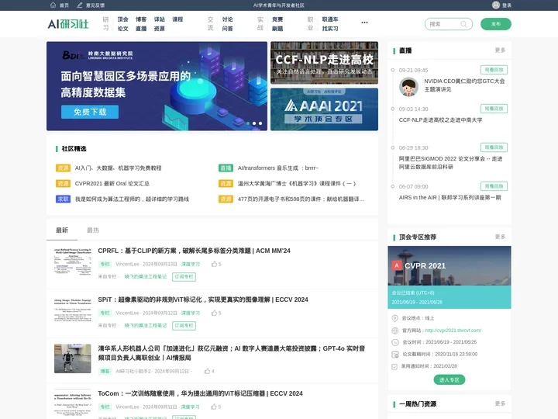Click the green 发布 publish button
This screenshot has width=558, height=419.
(496, 24)
